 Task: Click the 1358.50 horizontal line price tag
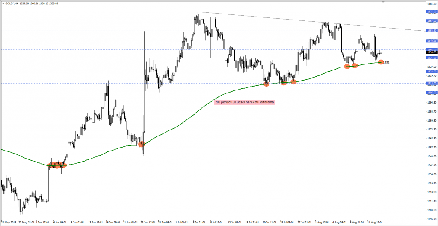pyautogui.click(x=432, y=31)
